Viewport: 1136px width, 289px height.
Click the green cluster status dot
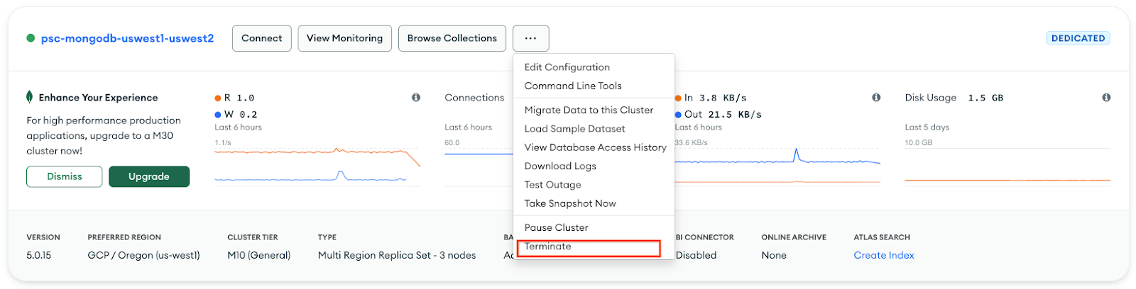31,38
